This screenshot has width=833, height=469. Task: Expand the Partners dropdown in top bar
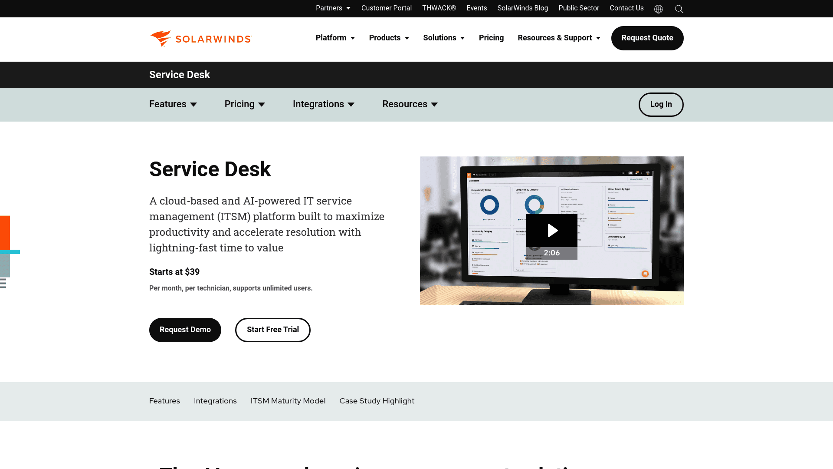point(333,8)
